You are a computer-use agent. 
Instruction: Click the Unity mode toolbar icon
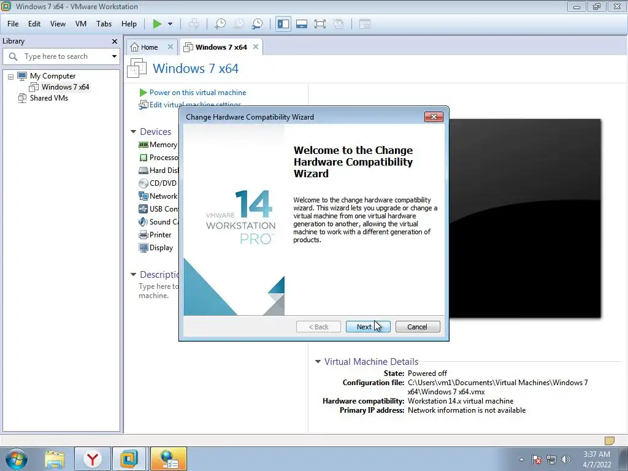click(339, 24)
